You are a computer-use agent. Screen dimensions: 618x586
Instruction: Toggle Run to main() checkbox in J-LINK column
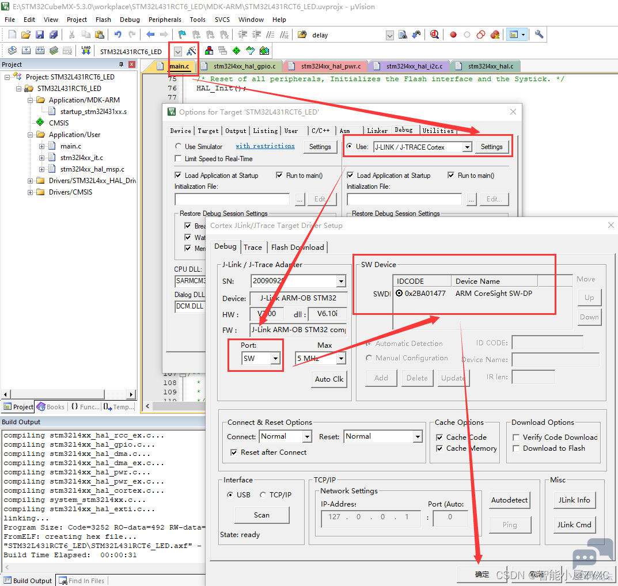point(451,175)
